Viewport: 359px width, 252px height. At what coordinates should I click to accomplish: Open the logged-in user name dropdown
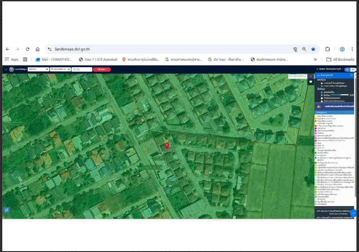[330, 69]
